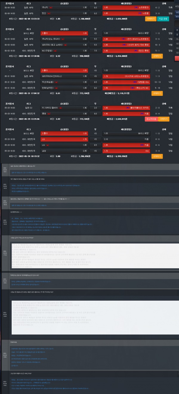Viewport: 179px width, 394px height.
Task: Click 지급 완료 button on 06-04 bet slip
Action: coord(163,19)
